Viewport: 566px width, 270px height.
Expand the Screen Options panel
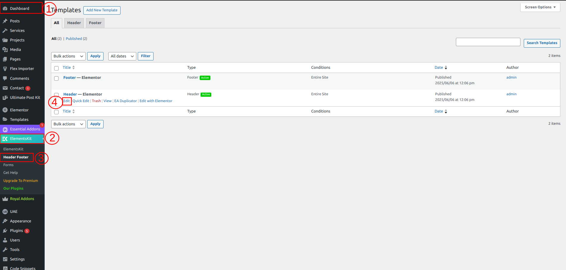(540, 7)
